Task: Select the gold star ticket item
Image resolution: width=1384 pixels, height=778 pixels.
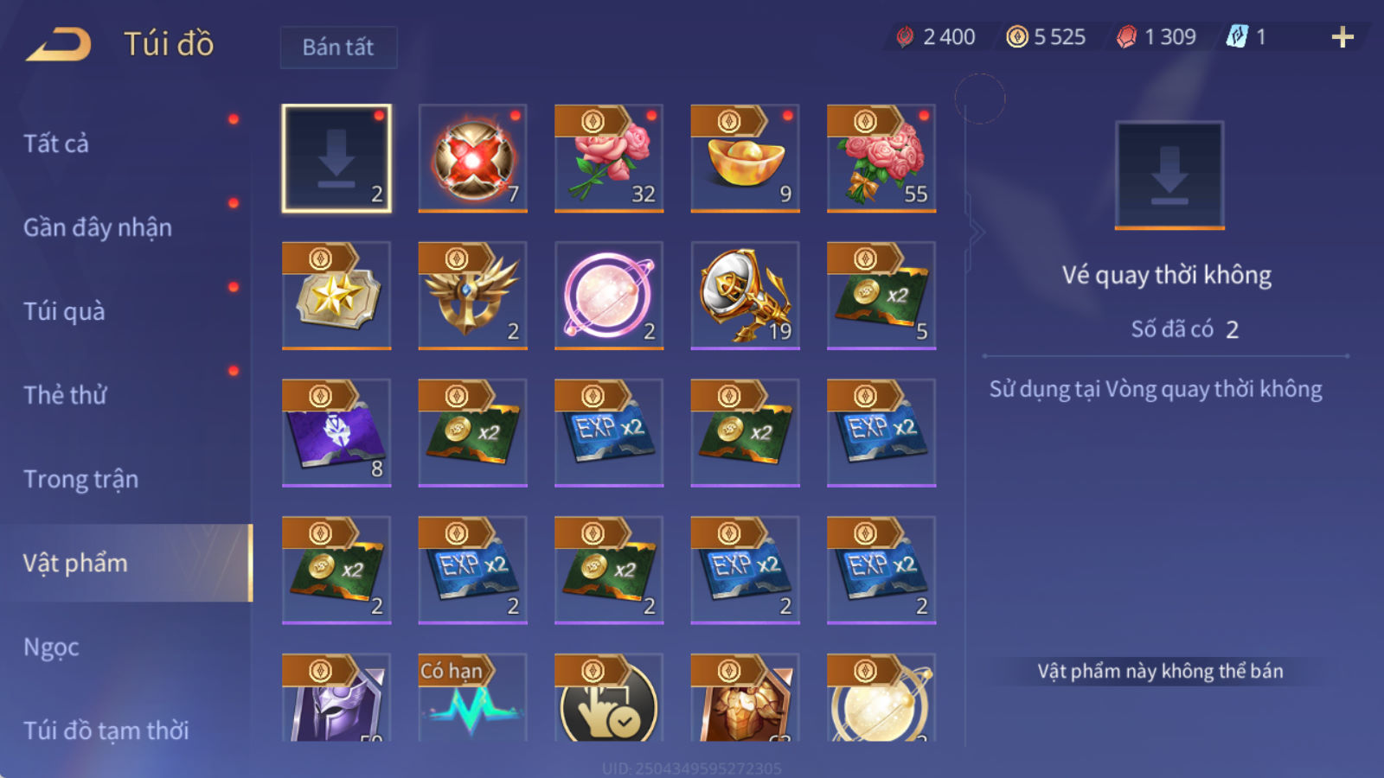Action: 336,296
